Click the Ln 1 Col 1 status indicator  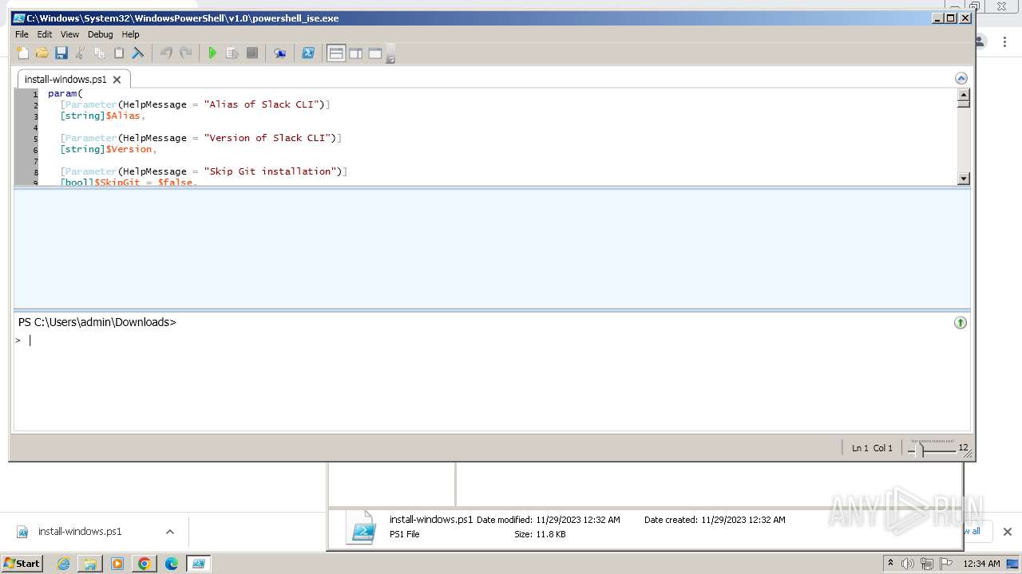tap(872, 448)
